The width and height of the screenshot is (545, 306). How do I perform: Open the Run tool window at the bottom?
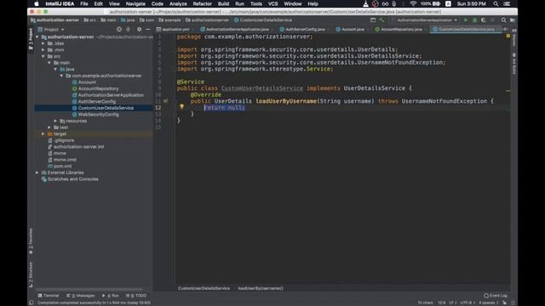[x=110, y=296]
